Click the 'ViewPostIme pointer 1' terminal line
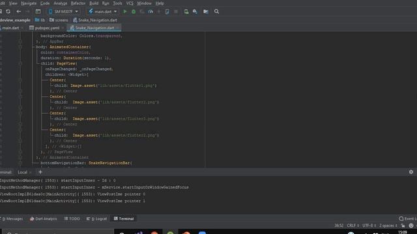The width and height of the screenshot is (417, 234). pyautogui.click(x=72, y=201)
